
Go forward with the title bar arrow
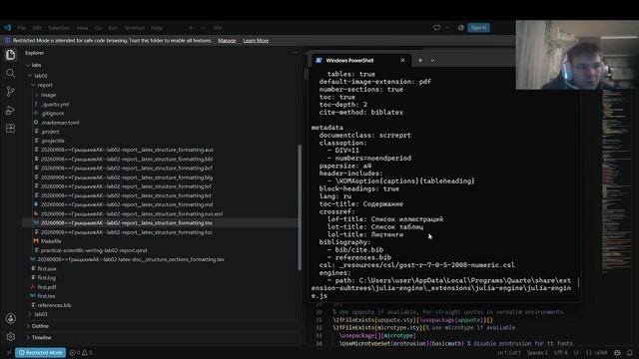[x=204, y=28]
